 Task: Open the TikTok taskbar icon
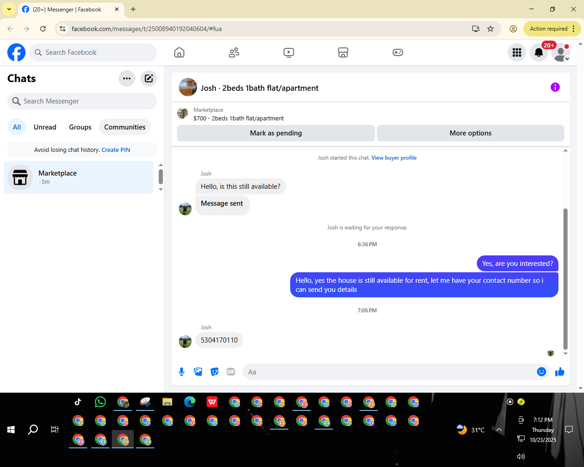point(78,402)
